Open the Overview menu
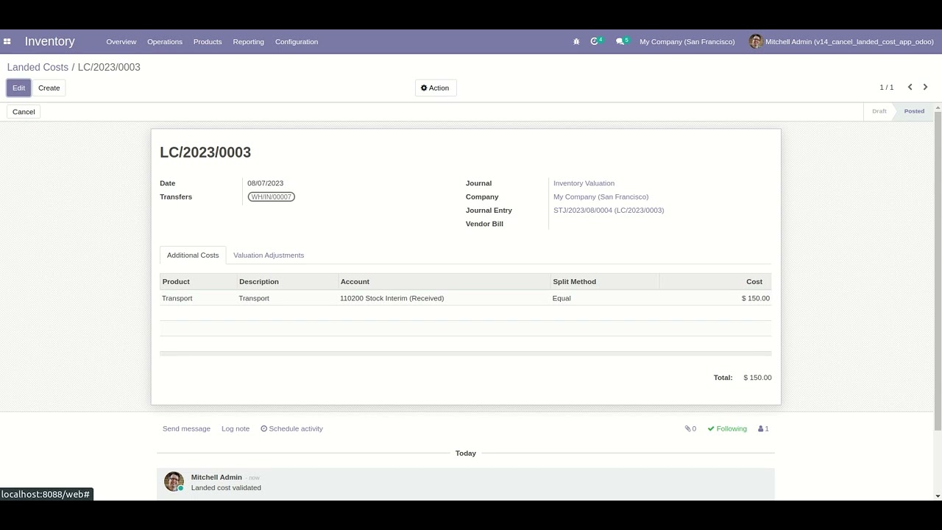 pos(121,42)
